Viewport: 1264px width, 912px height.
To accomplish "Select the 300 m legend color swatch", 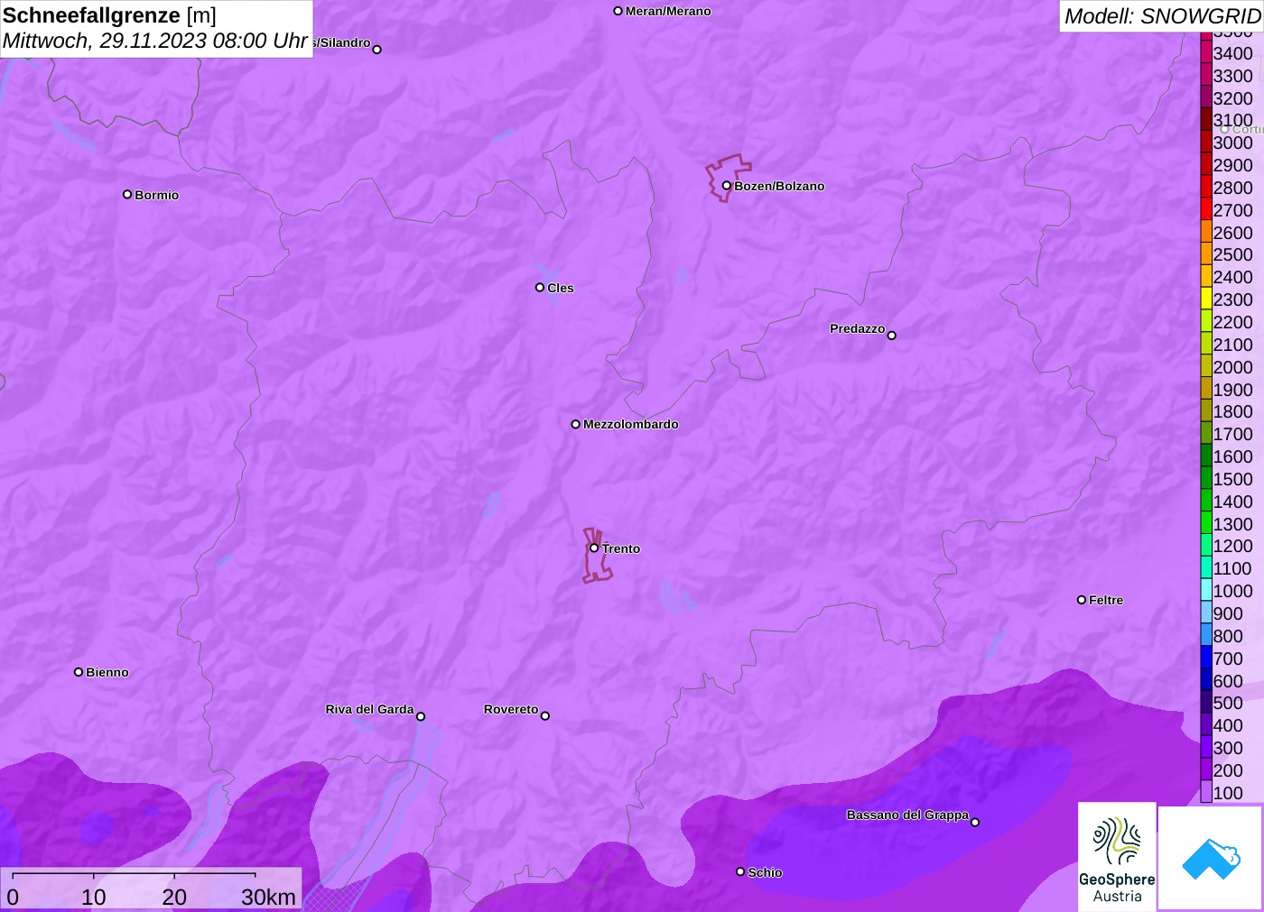I will click(1206, 747).
